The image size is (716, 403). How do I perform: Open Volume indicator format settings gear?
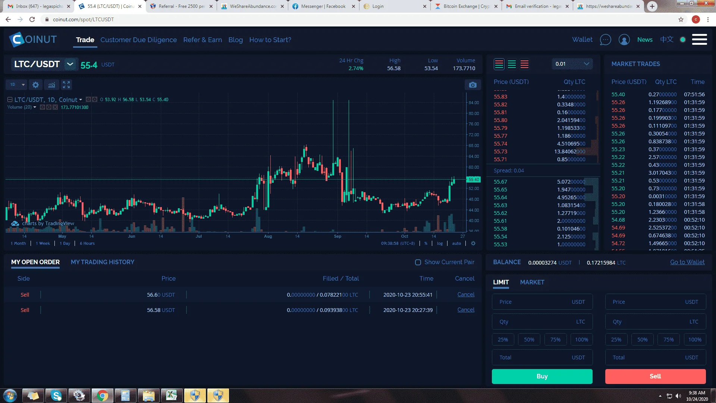(x=49, y=107)
